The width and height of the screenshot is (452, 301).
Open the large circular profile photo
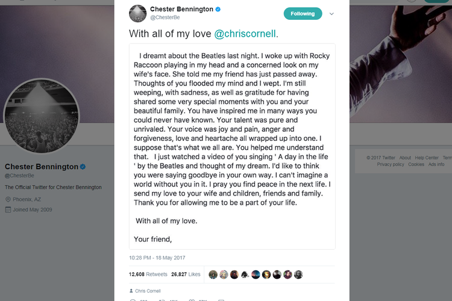(42, 116)
